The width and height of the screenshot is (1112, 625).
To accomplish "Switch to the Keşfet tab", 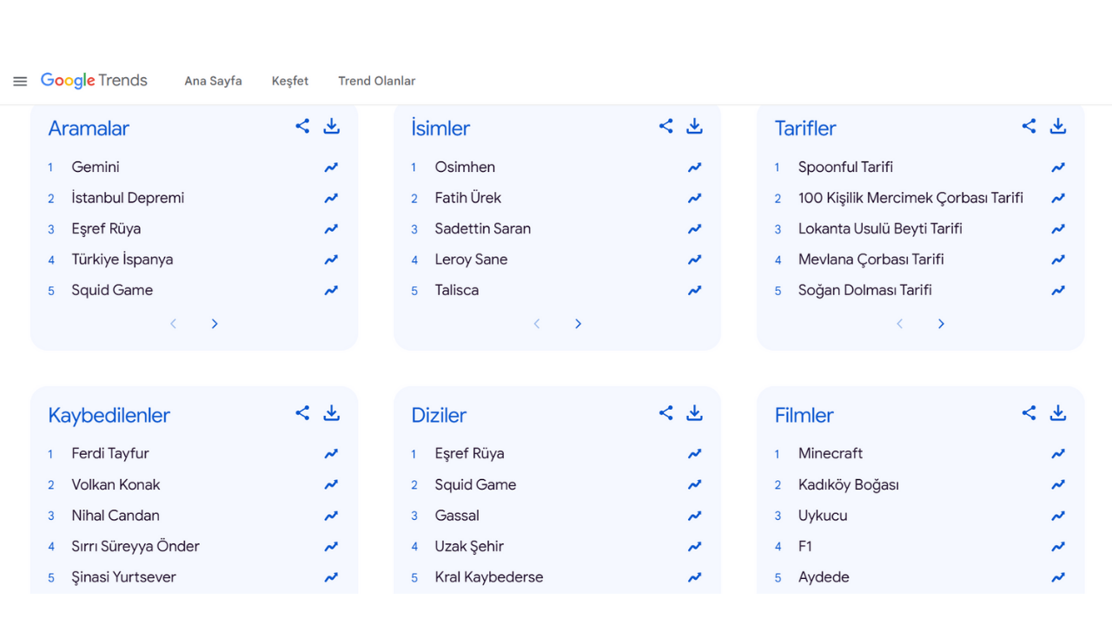I will 290,81.
